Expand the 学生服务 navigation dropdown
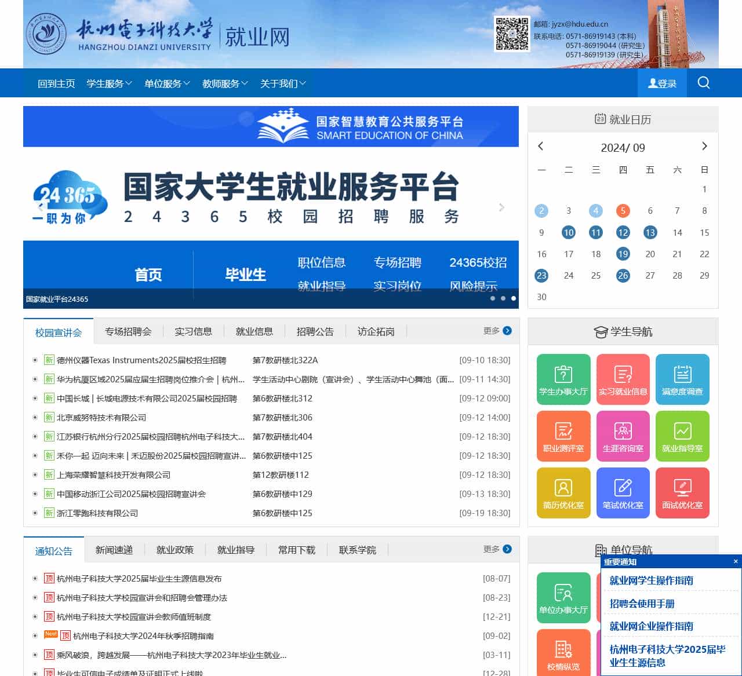This screenshot has height=676, width=742. click(x=108, y=83)
